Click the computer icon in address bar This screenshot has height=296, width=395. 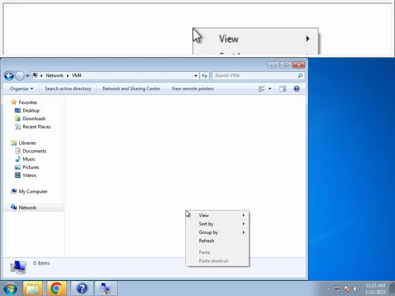click(35, 76)
